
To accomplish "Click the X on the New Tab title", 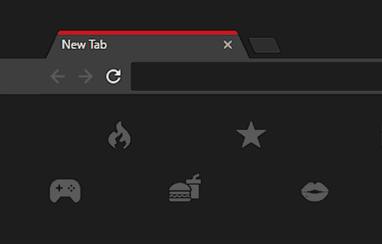I will [228, 45].
